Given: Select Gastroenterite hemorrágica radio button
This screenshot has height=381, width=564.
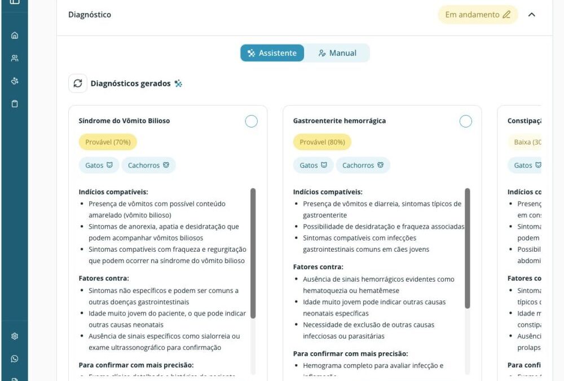Looking at the screenshot, I should click(x=466, y=121).
